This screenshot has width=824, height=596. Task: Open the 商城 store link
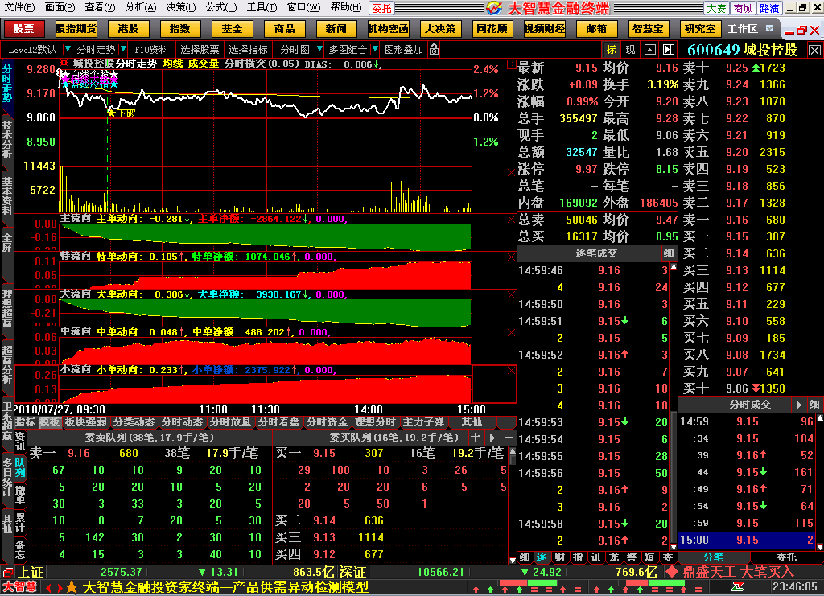(743, 8)
